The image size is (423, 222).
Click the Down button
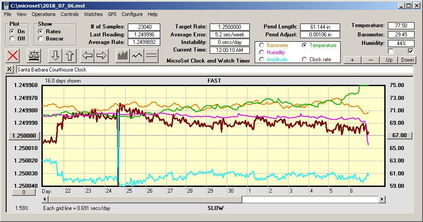point(407,60)
